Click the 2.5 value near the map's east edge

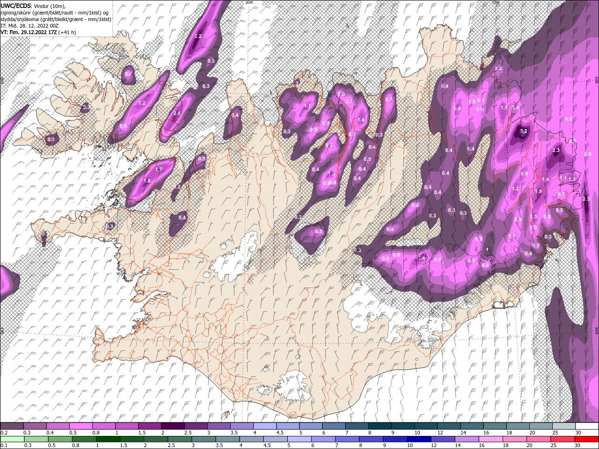tap(586, 199)
